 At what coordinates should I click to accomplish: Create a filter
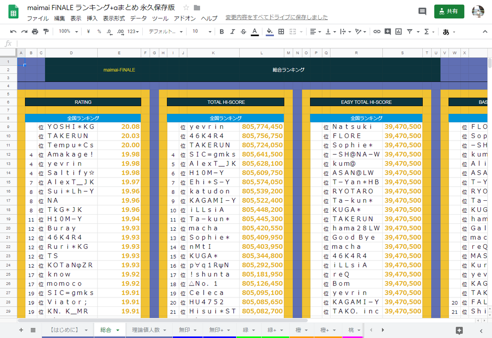tap(409, 32)
